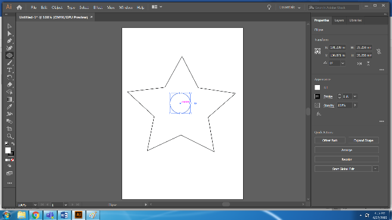Image resolution: width=392 pixels, height=220 pixels.
Task: Click the X position field
Action: (338, 48)
